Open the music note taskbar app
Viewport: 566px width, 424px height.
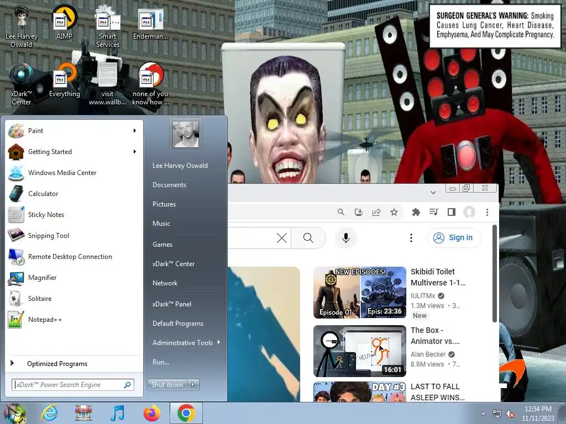pos(117,413)
